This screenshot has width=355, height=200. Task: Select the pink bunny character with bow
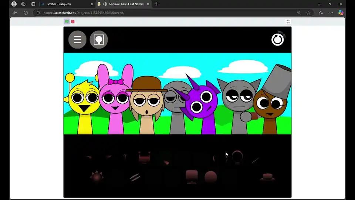(x=115, y=100)
